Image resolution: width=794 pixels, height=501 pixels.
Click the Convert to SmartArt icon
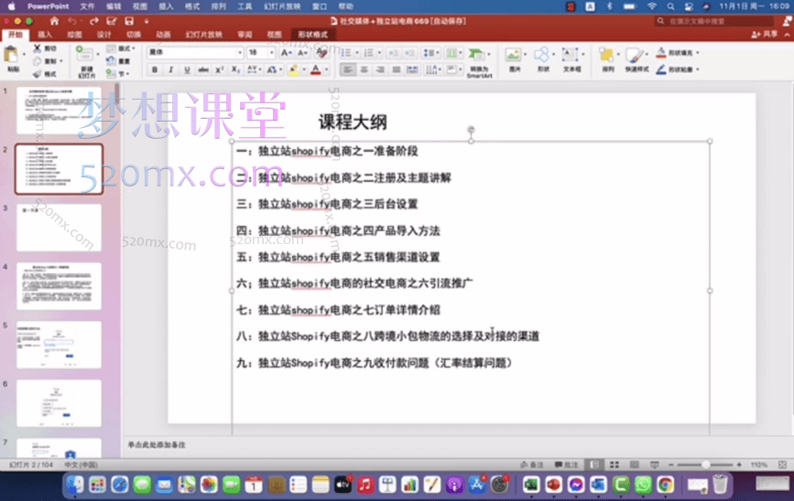pos(476,55)
